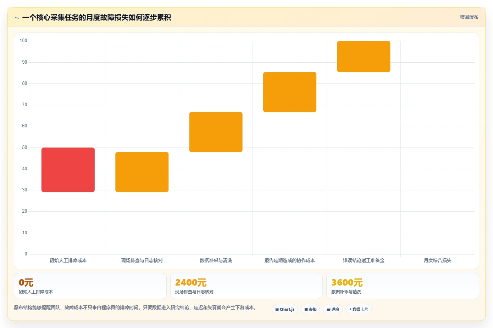
Task: Open the 3600元 数据补采与清洗 card
Action: (403, 286)
